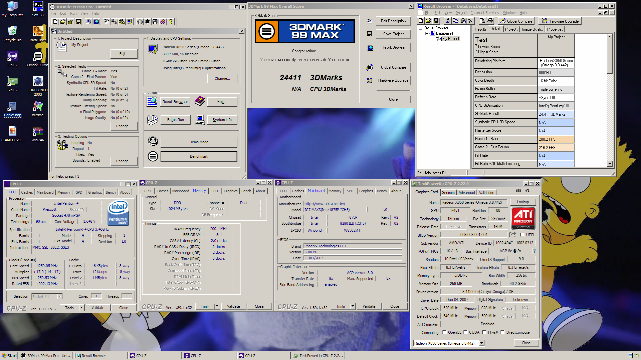The height and width of the screenshot is (360, 641).
Task: Collapse the Result Browser tree root node
Action: pyautogui.click(x=421, y=28)
